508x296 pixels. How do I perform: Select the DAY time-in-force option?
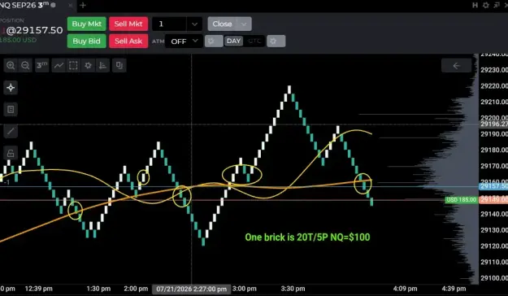[233, 41]
